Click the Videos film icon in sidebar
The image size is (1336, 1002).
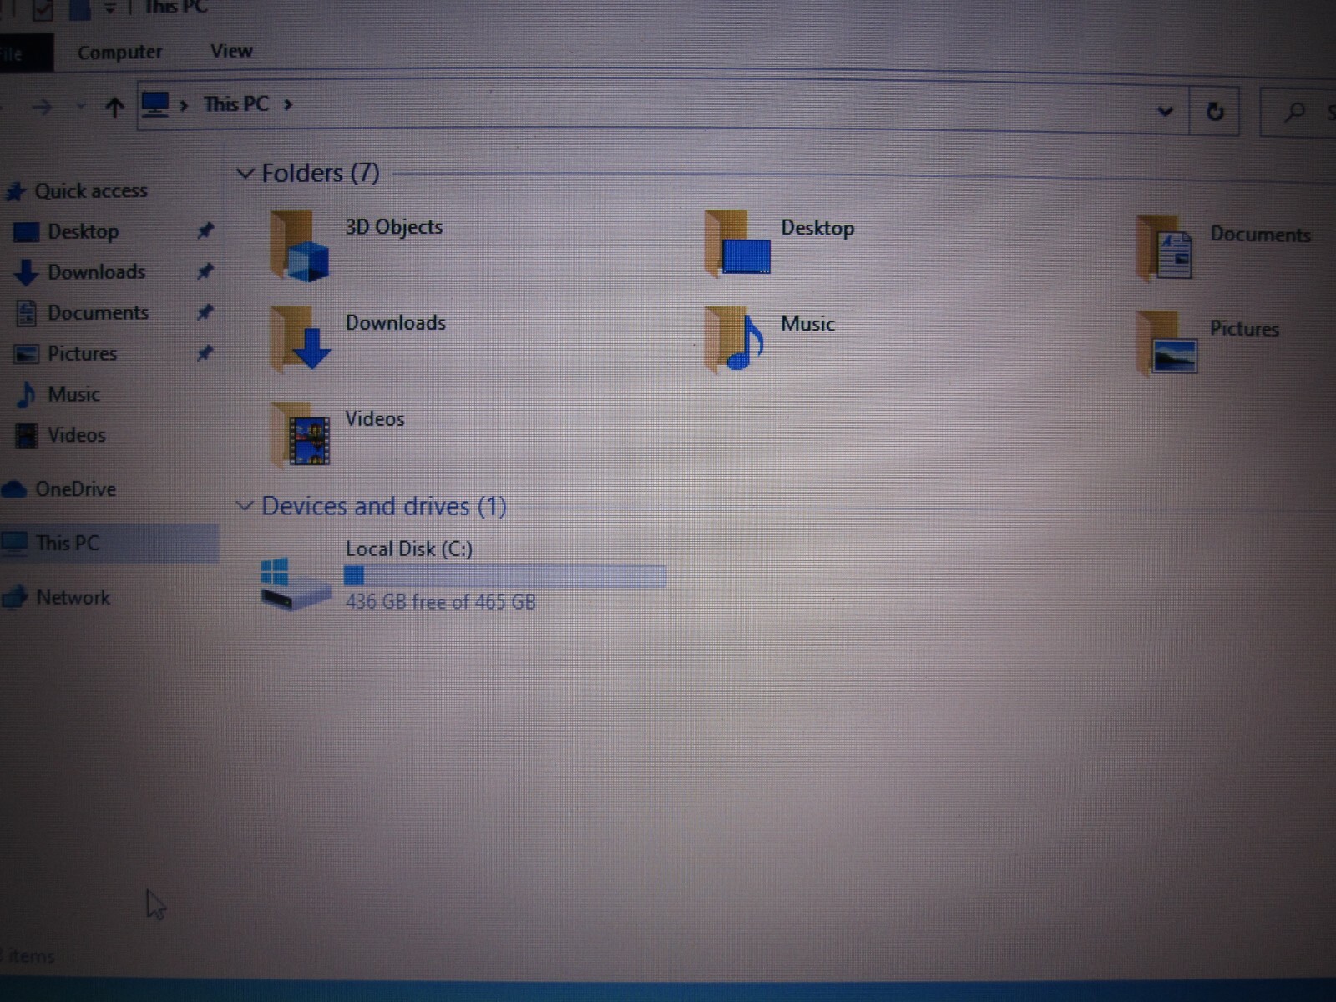coord(27,435)
